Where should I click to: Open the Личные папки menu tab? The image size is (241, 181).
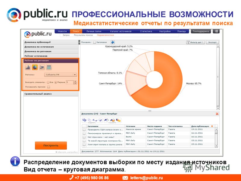coord(94,31)
